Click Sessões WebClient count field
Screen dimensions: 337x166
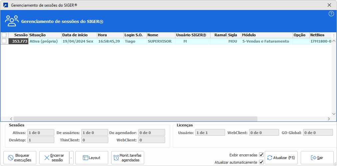click(x=152, y=140)
